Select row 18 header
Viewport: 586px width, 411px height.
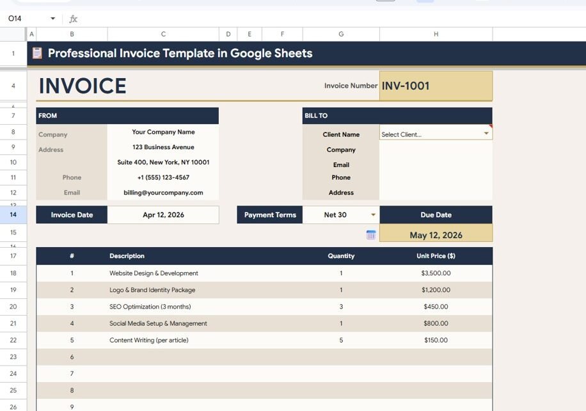pyautogui.click(x=13, y=273)
